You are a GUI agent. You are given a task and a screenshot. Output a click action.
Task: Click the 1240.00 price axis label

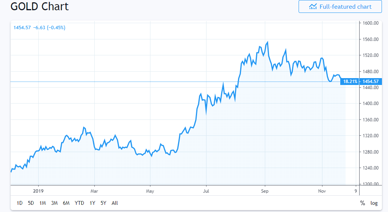(x=371, y=168)
